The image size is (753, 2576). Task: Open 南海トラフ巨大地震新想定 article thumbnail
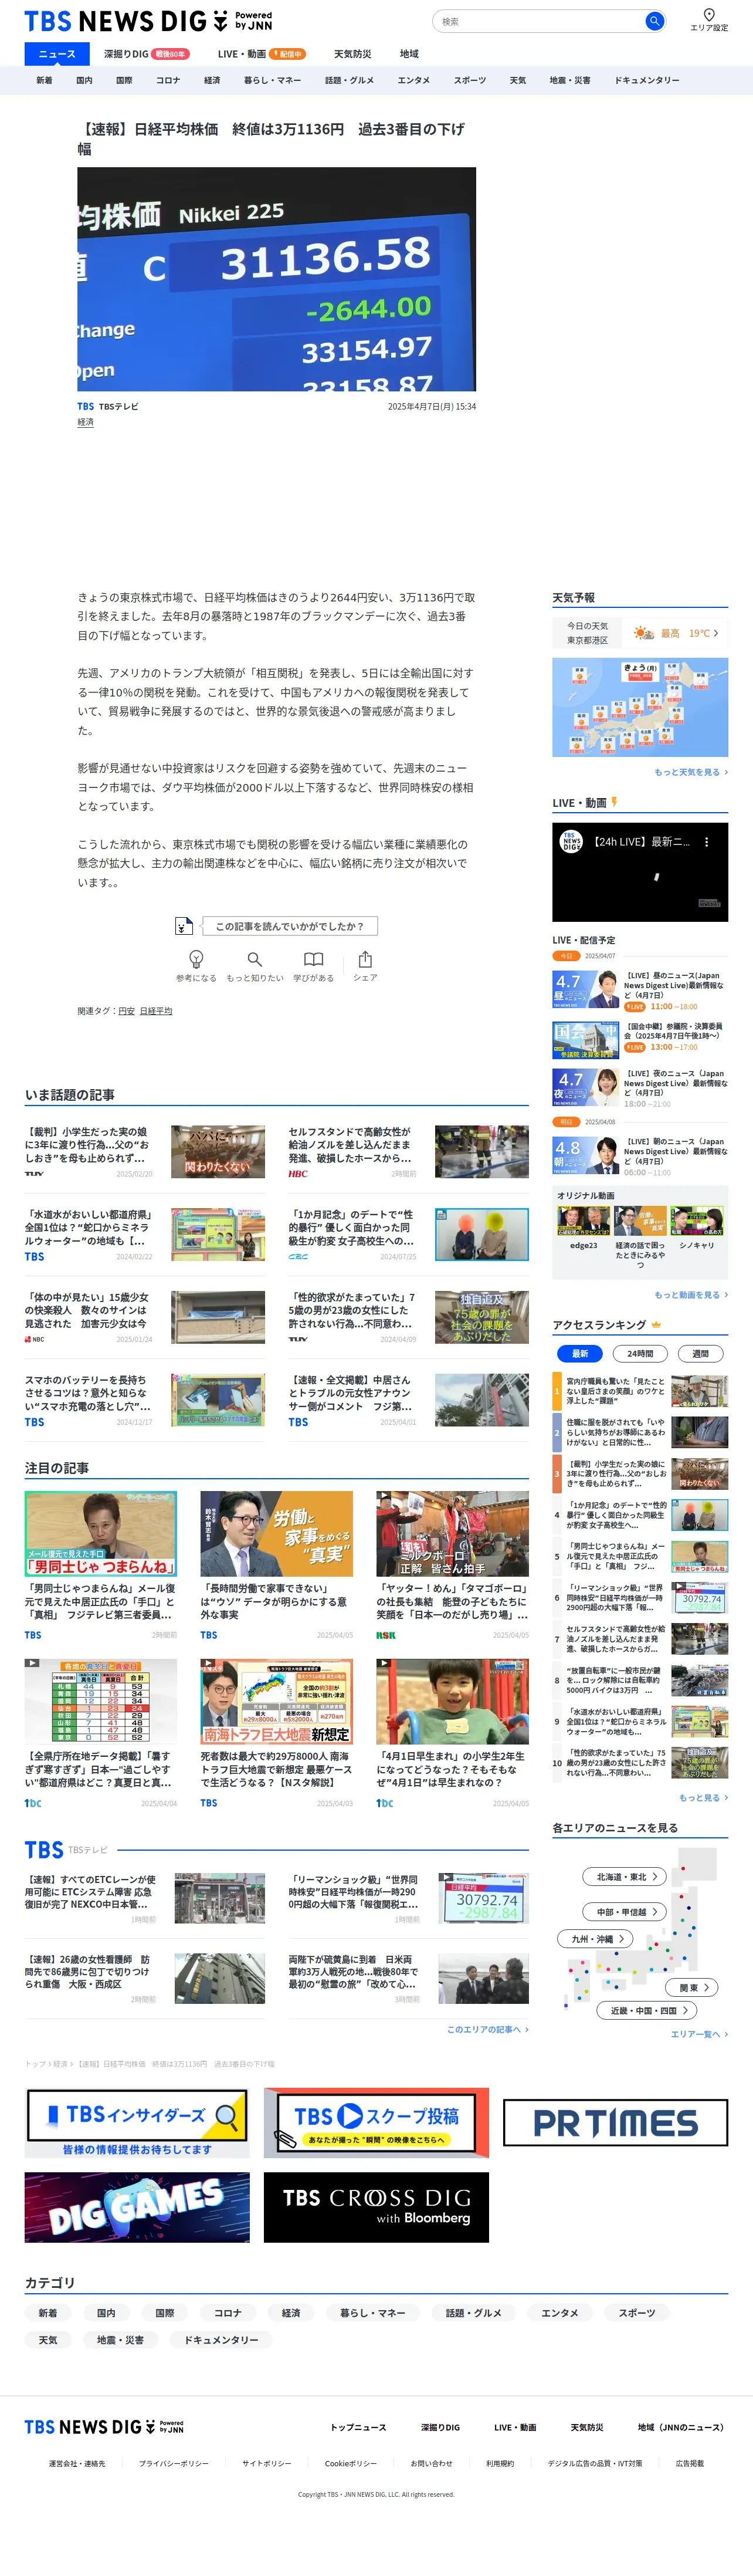click(x=277, y=1702)
